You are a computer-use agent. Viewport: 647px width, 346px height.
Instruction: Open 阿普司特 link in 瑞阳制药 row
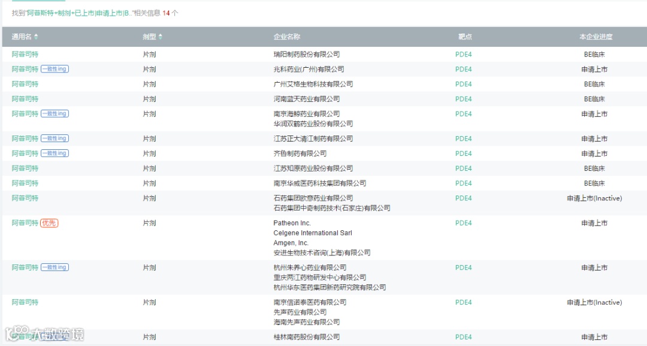[x=25, y=54]
